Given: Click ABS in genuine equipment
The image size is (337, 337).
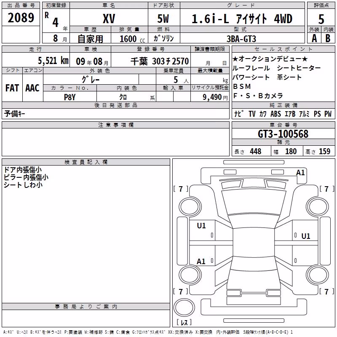Looking at the screenshot, I should (x=275, y=114).
